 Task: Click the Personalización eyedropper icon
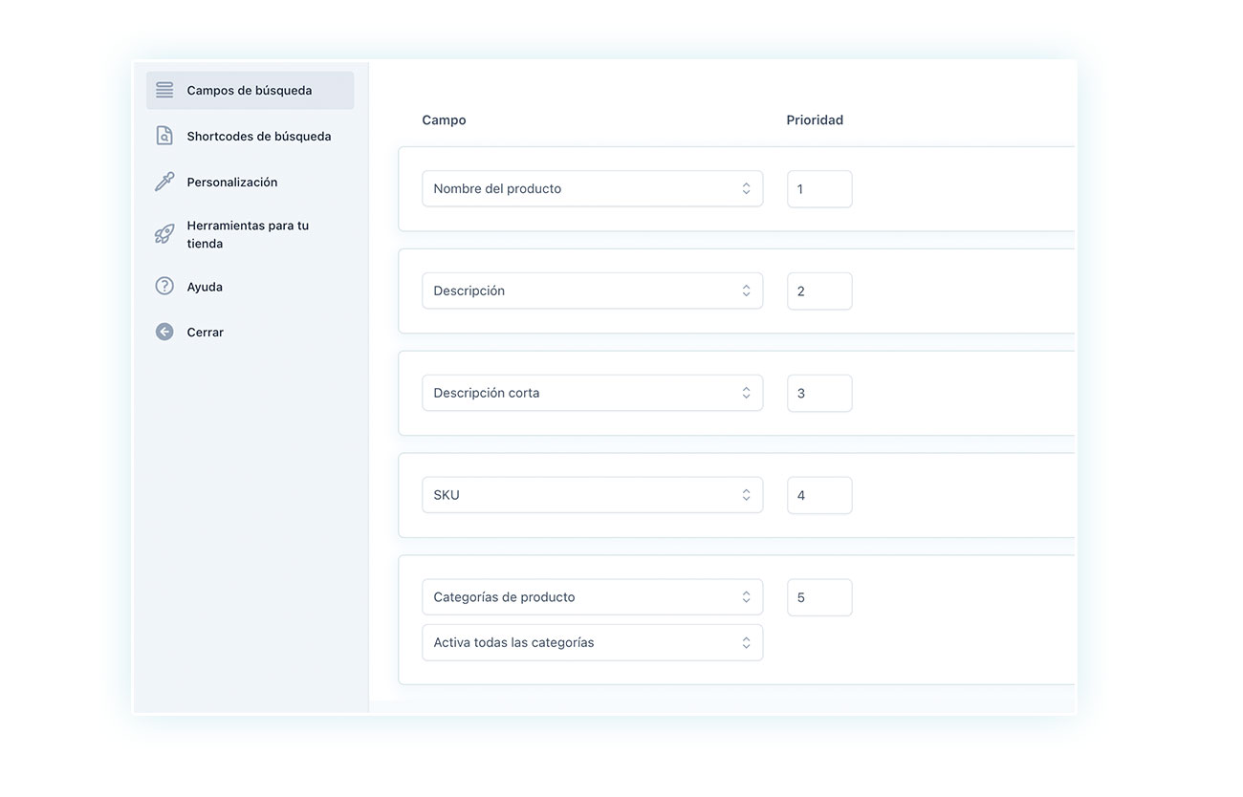[x=164, y=182]
